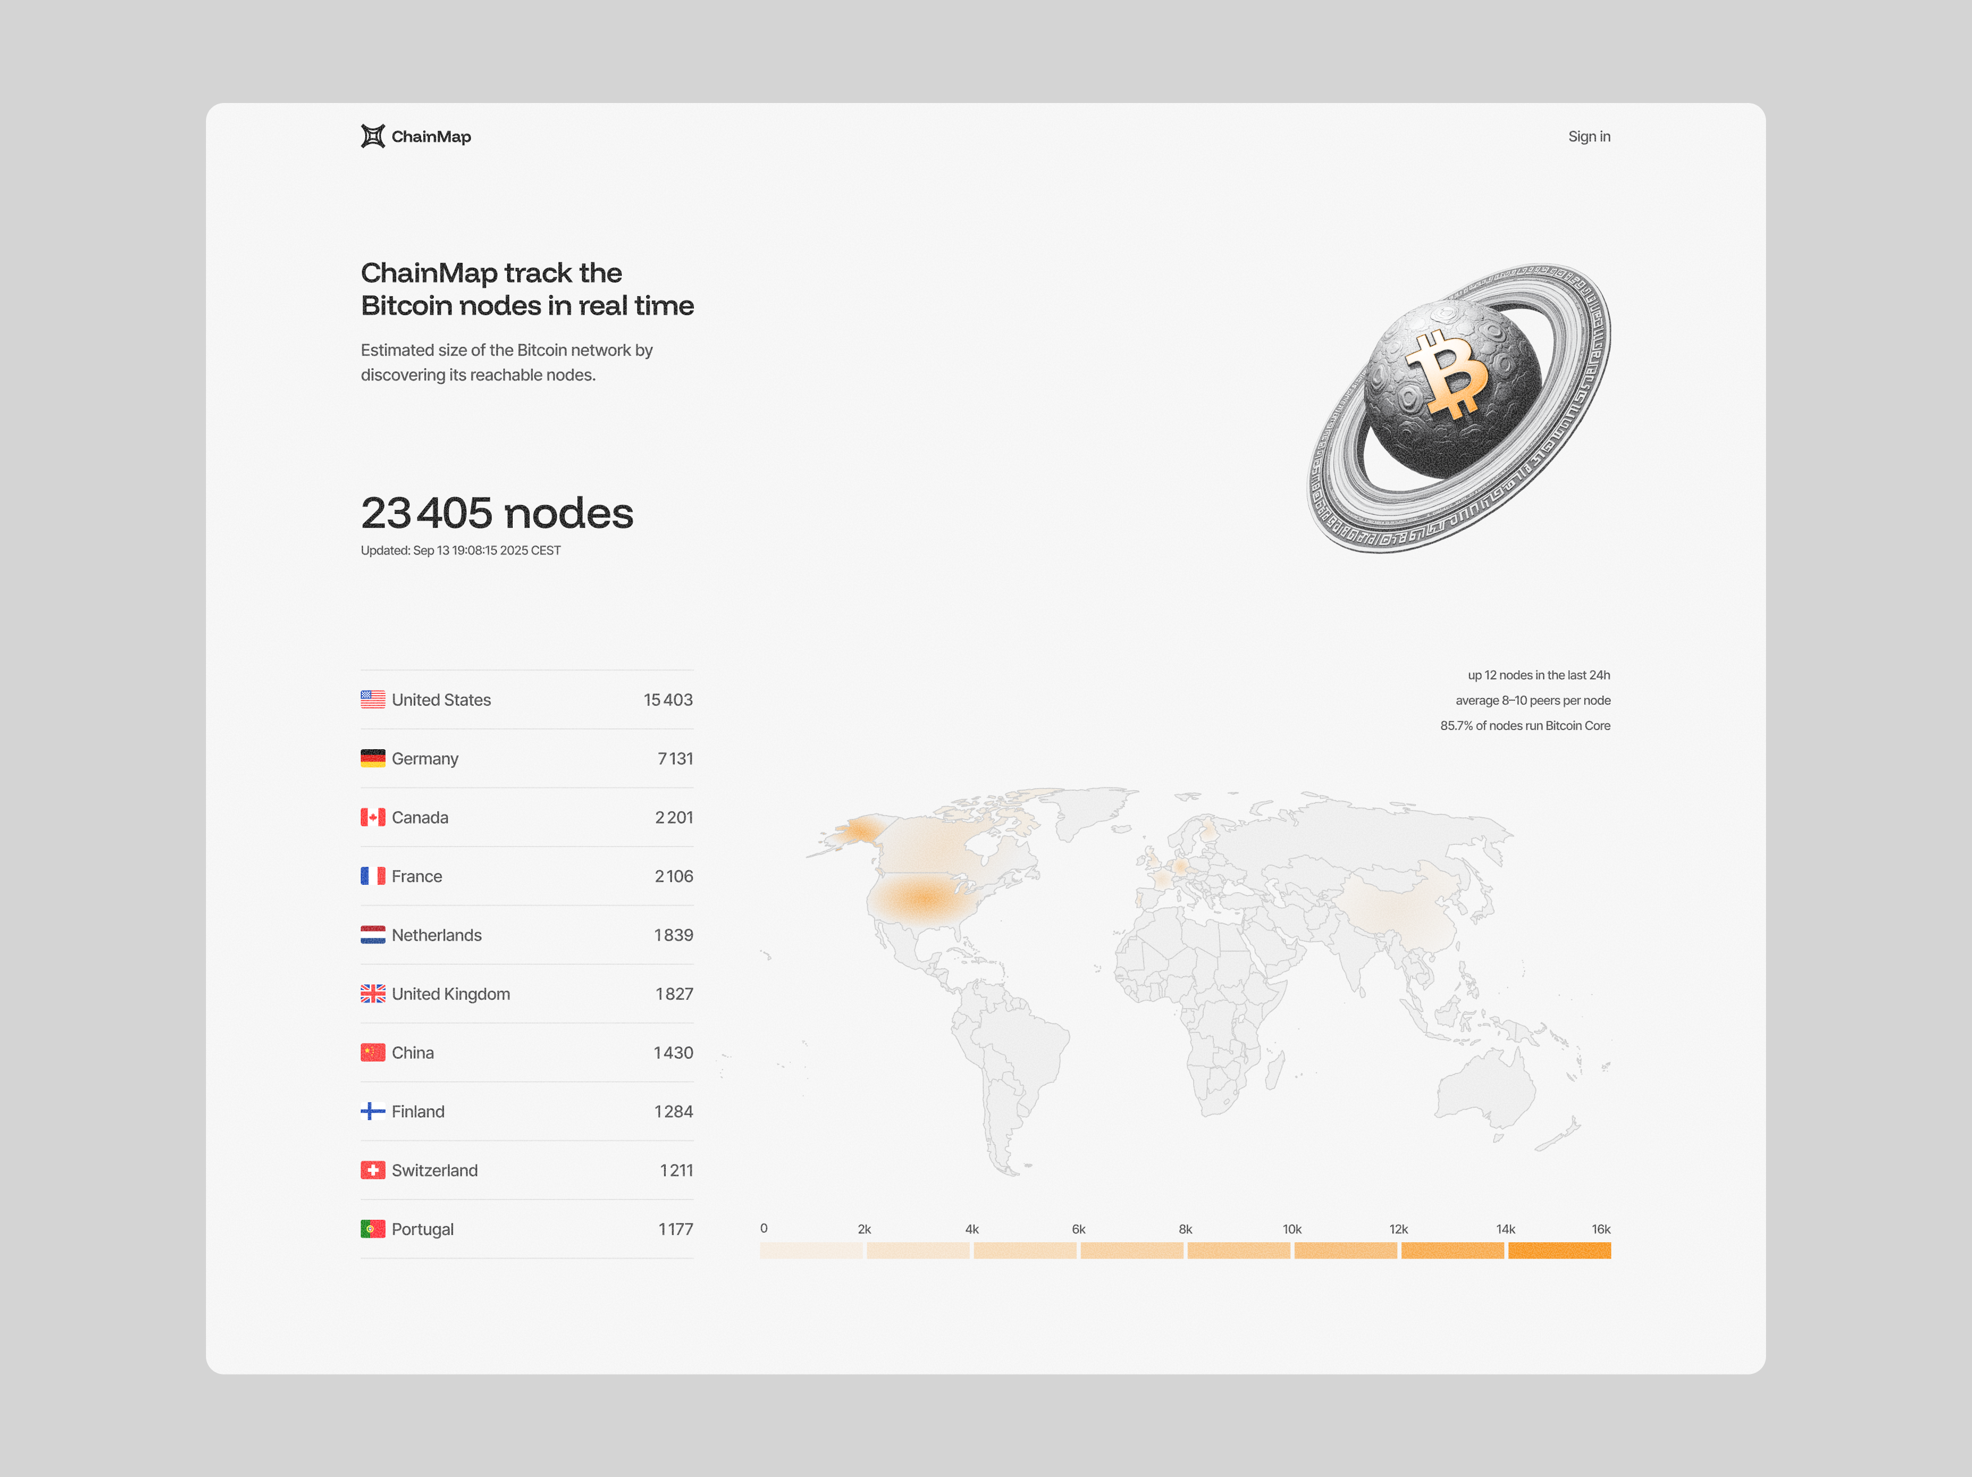
Task: Select the United States country name
Action: tap(441, 700)
